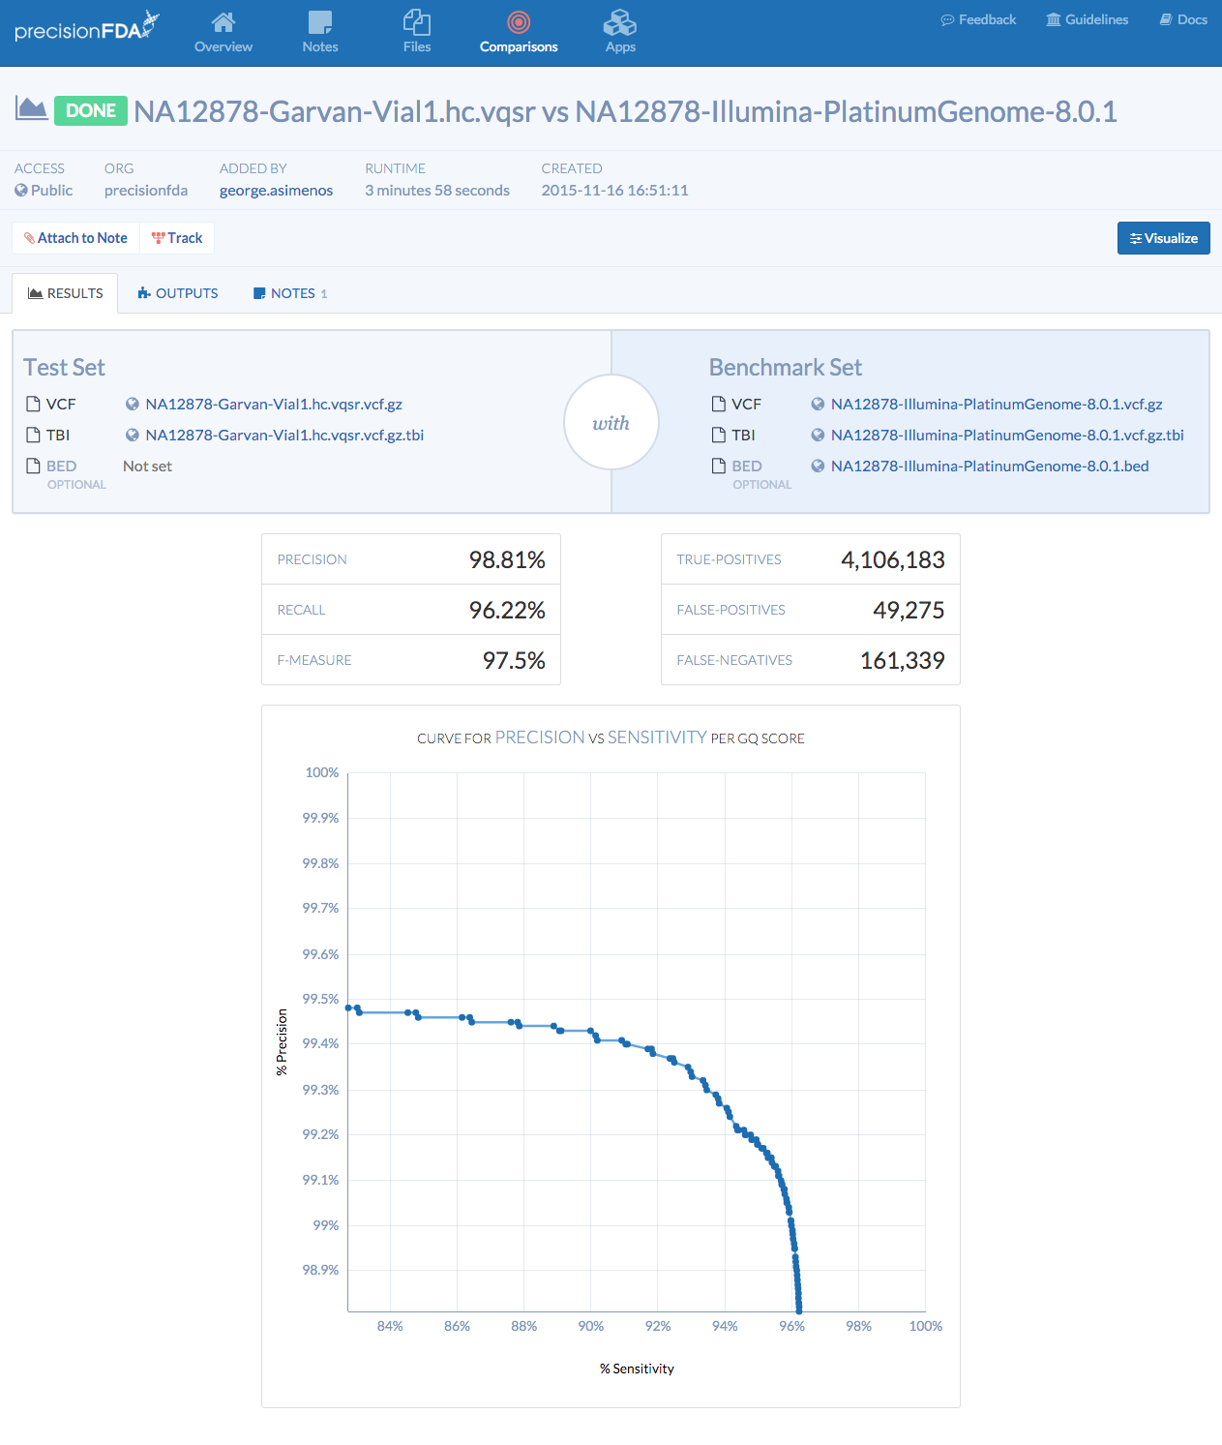1222x1445 pixels.
Task: Click the 49,275 false-positives value
Action: click(909, 610)
